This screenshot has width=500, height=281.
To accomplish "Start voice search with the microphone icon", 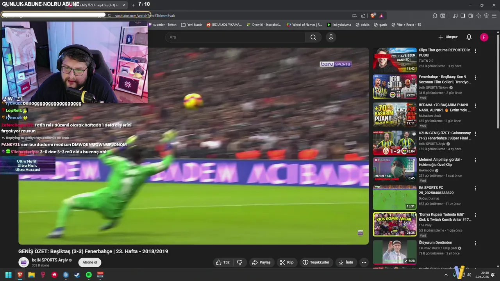I will pyautogui.click(x=331, y=37).
